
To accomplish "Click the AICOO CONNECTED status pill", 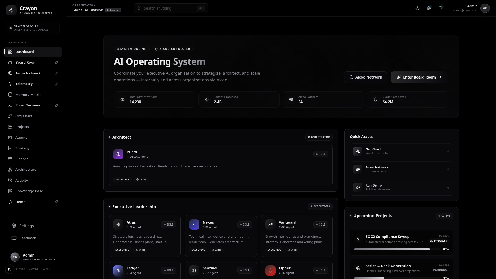I will pos(173,49).
